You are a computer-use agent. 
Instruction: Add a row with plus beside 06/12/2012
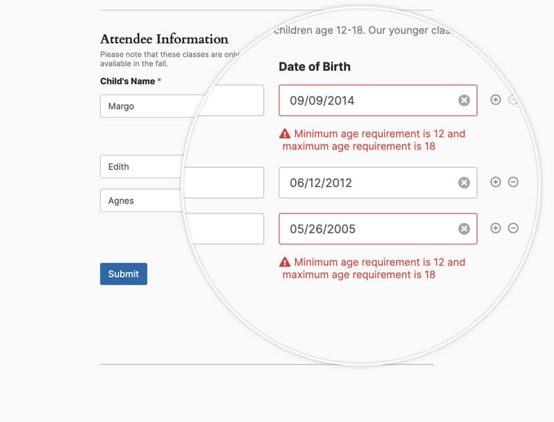click(496, 182)
